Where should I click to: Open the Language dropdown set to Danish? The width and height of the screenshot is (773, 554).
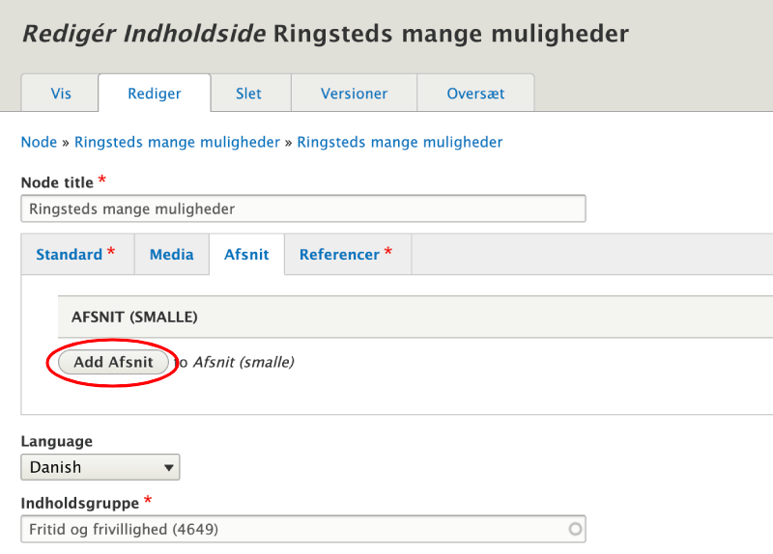100,467
